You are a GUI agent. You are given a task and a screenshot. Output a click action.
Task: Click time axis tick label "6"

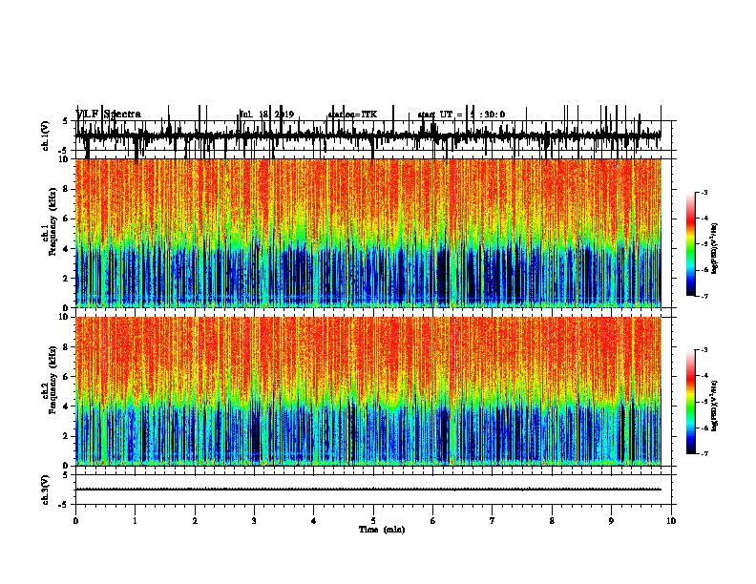point(433,521)
